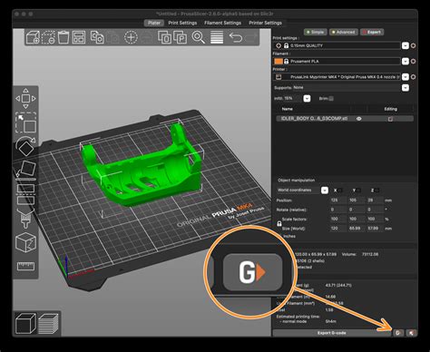Select the Paint-on supports brush tool

tap(25, 219)
